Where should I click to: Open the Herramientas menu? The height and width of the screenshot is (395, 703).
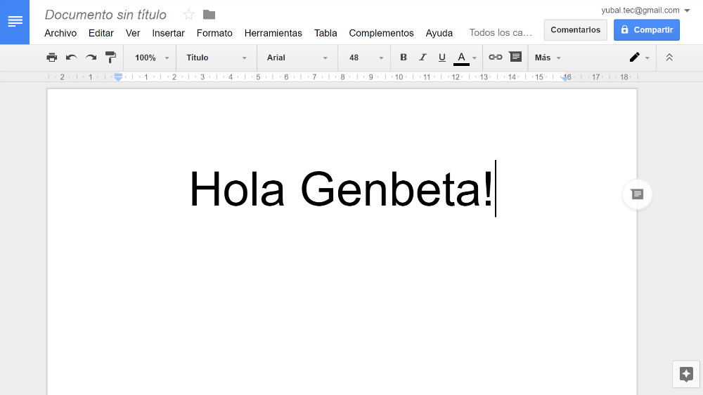(273, 33)
